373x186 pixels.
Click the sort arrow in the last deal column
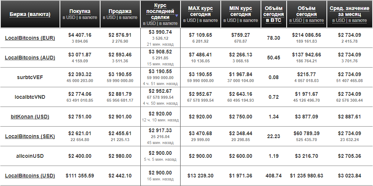point(176,16)
